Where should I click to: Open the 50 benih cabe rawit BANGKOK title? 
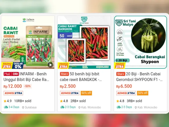[81, 77]
